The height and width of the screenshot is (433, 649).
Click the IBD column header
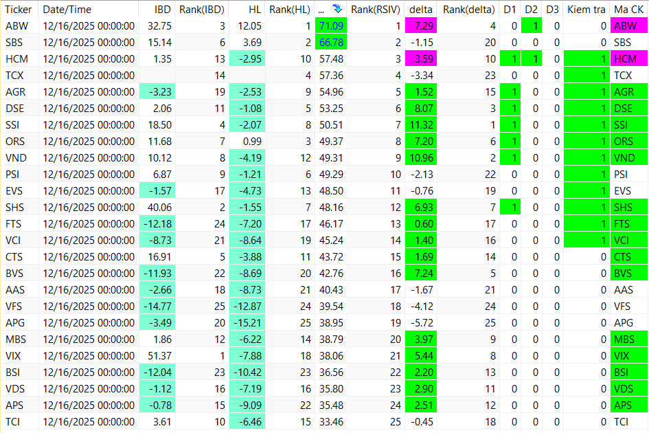tap(162, 9)
